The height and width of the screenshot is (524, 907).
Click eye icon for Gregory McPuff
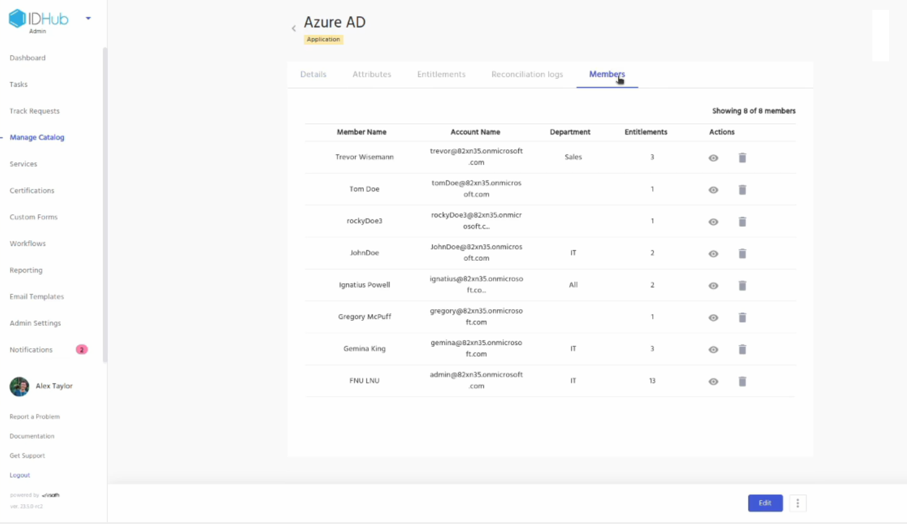[x=714, y=318]
